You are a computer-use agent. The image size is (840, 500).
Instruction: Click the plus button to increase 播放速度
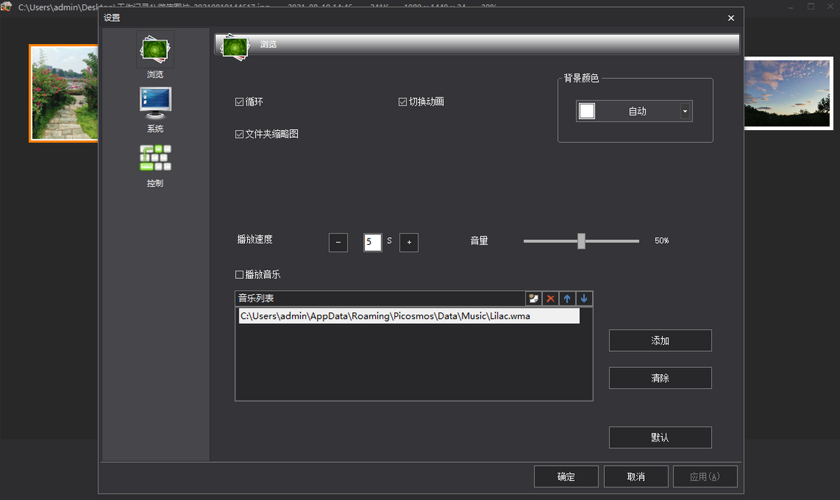409,243
